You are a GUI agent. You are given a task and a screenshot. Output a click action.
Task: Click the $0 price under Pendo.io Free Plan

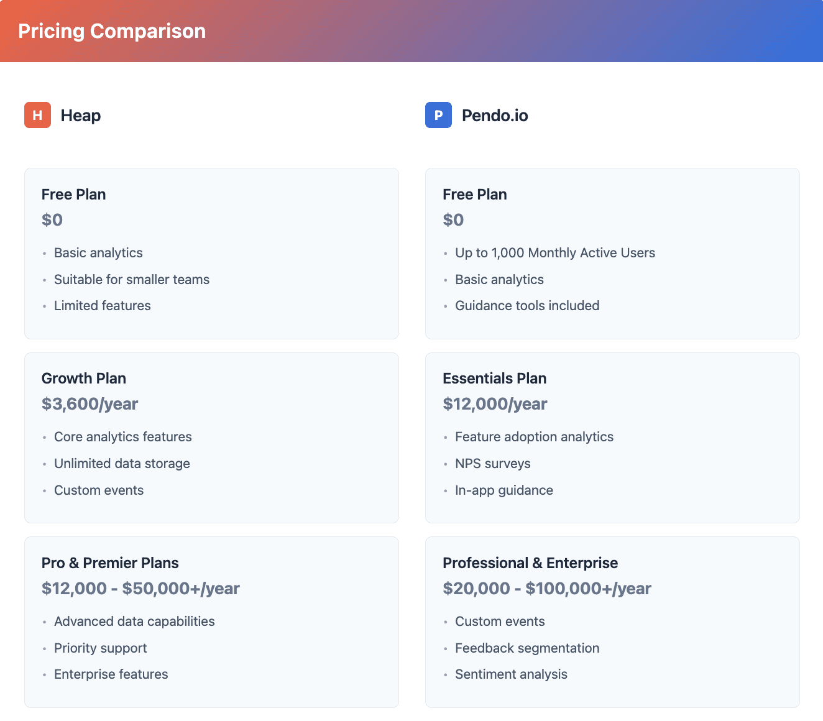pos(453,220)
